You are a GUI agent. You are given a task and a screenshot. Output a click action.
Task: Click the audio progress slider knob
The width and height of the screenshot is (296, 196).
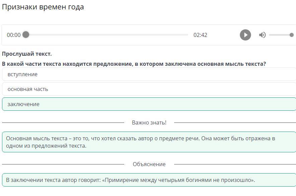point(26,35)
